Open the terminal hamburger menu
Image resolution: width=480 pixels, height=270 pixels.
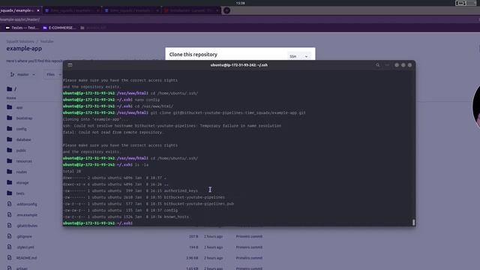[387, 65]
